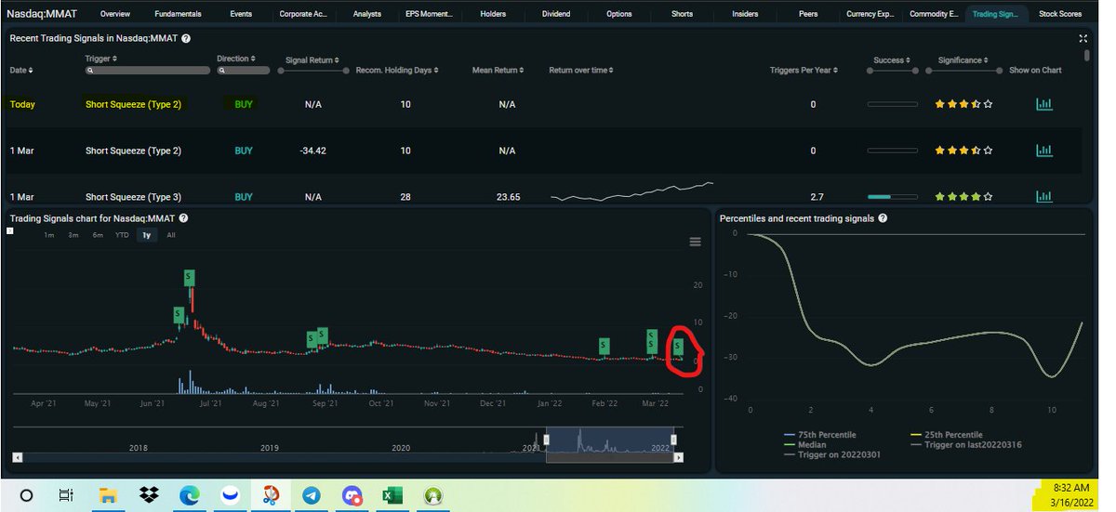Open the Options tab

pyautogui.click(x=619, y=14)
